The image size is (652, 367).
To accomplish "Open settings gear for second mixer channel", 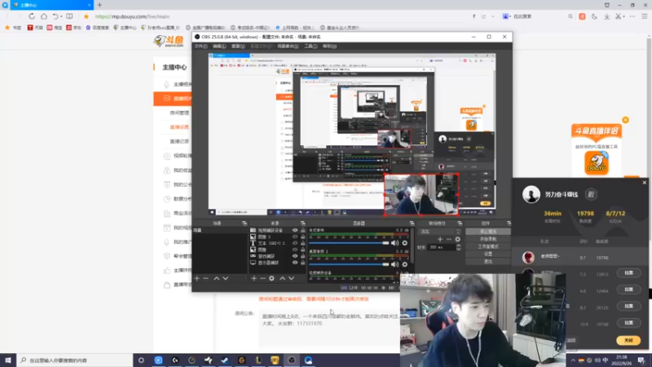I will [x=404, y=264].
